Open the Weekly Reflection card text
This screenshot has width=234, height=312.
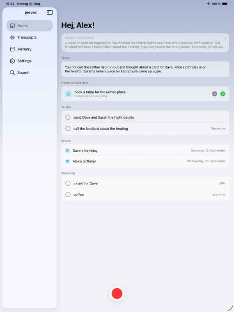(145, 45)
